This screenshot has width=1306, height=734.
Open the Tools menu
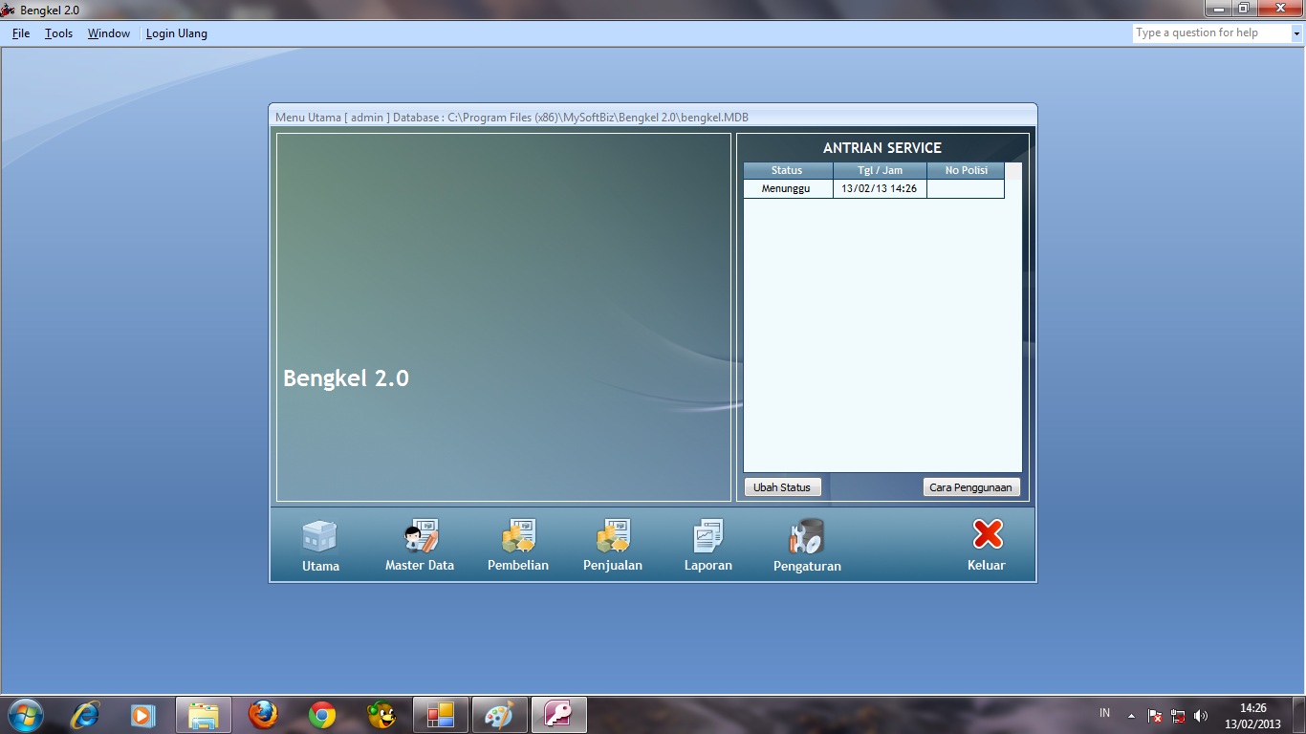coord(58,33)
